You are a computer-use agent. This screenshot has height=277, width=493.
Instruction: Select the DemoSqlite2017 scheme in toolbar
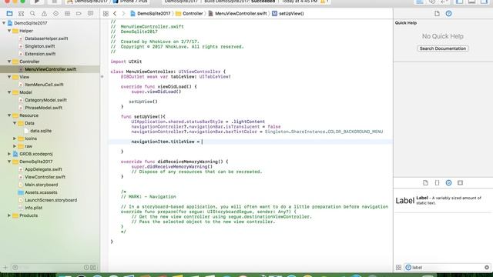pos(86,2)
